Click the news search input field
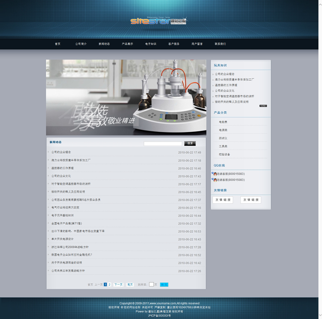322x319 pixels. (x=163, y=143)
